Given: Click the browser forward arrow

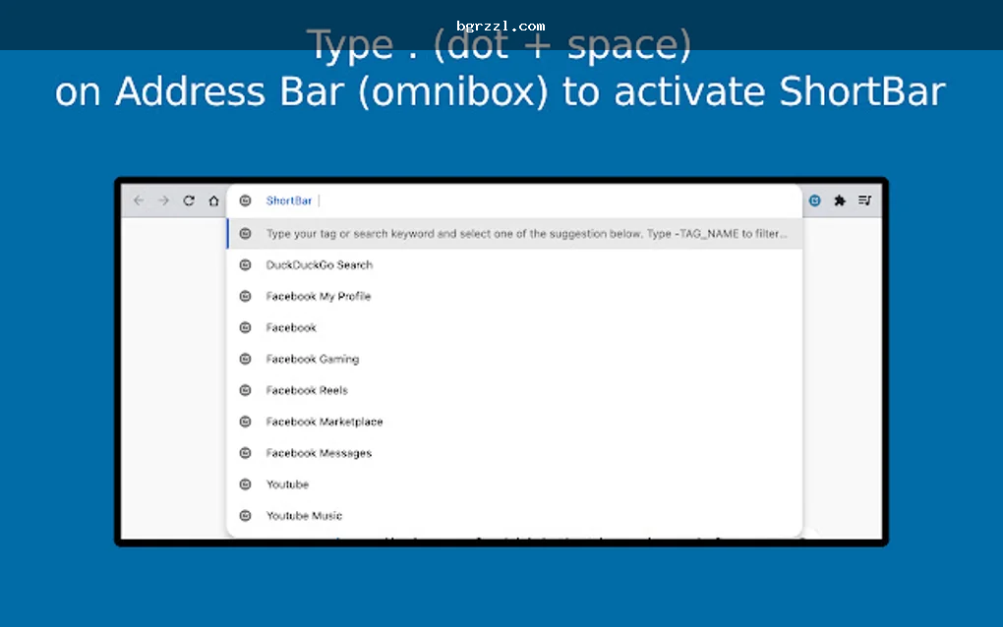Looking at the screenshot, I should click(x=164, y=200).
